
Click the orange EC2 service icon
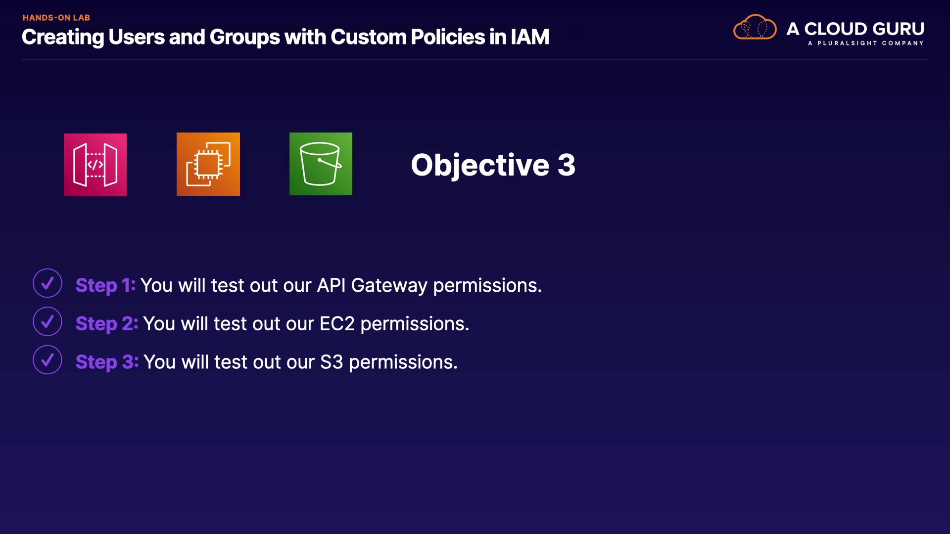[x=208, y=164]
